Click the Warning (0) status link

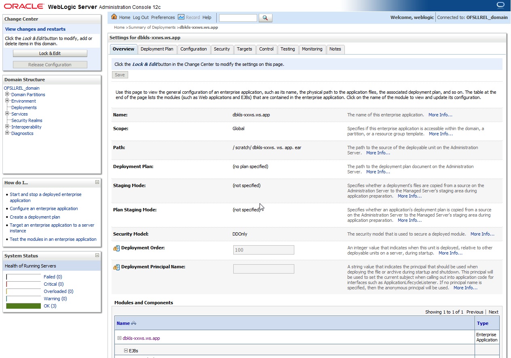click(x=55, y=299)
